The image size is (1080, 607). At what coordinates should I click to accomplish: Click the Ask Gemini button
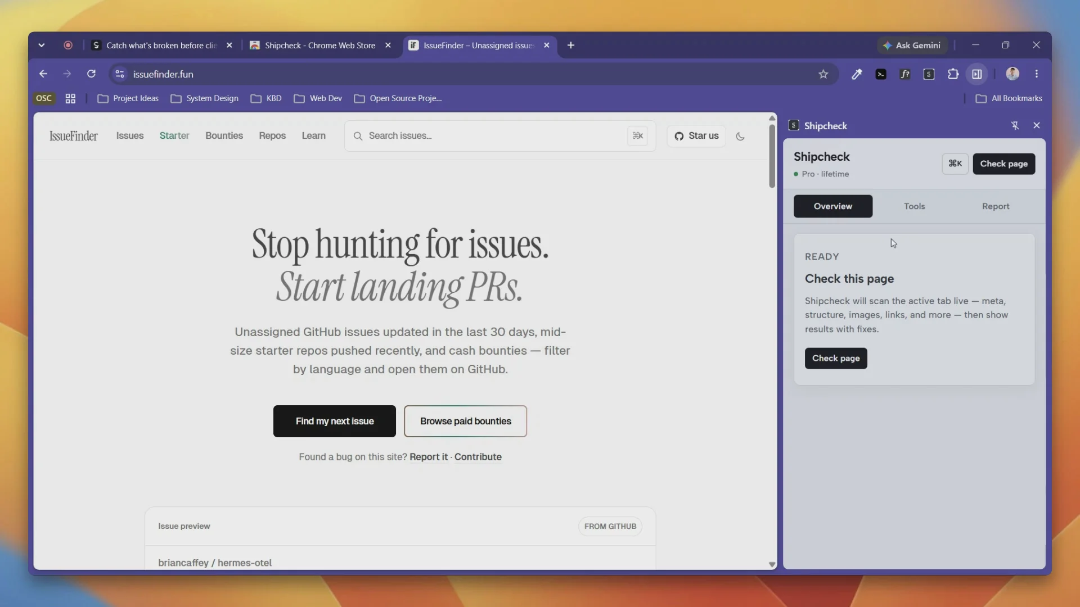click(x=912, y=46)
